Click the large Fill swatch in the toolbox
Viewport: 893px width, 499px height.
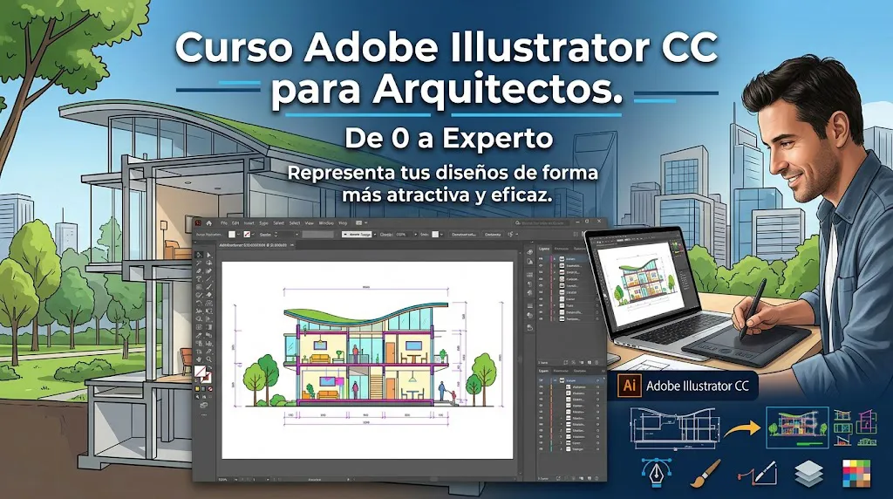click(x=200, y=371)
